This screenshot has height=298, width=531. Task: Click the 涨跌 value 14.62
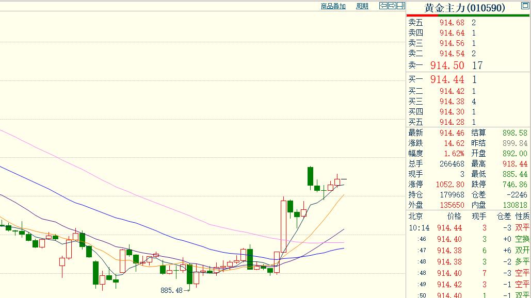pos(454,143)
